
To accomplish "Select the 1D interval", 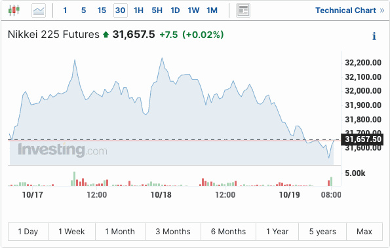I will coord(175,10).
